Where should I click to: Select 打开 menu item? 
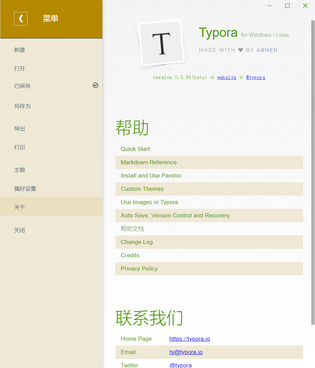click(51, 69)
